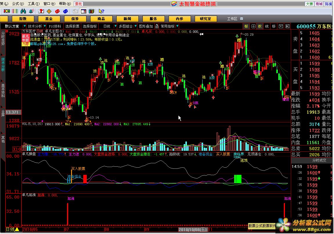The width and height of the screenshot is (334, 234).
Task: Click the 新闻 yellow button
Action: (x=127, y=19)
